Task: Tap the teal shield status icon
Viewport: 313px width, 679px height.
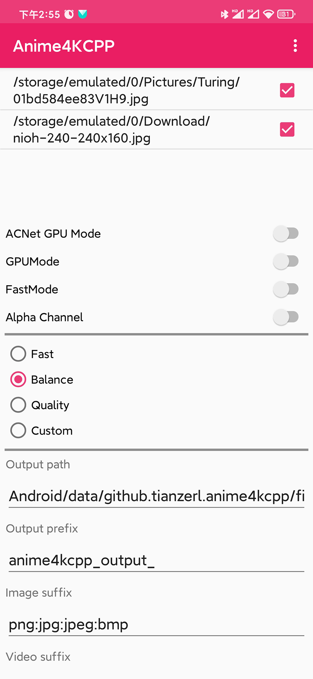Action: coord(83,14)
